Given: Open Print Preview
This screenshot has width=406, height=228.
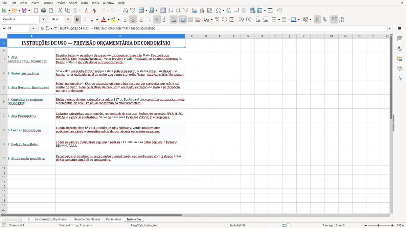Looking at the screenshot, I should pos(51,10).
